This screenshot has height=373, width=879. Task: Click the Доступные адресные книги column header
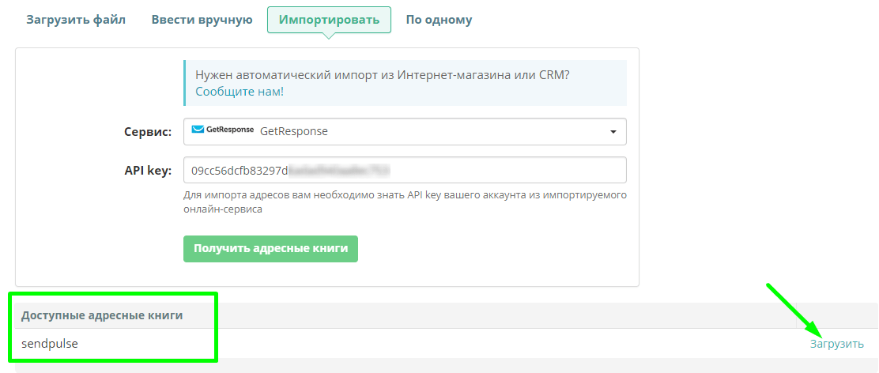[x=102, y=315]
